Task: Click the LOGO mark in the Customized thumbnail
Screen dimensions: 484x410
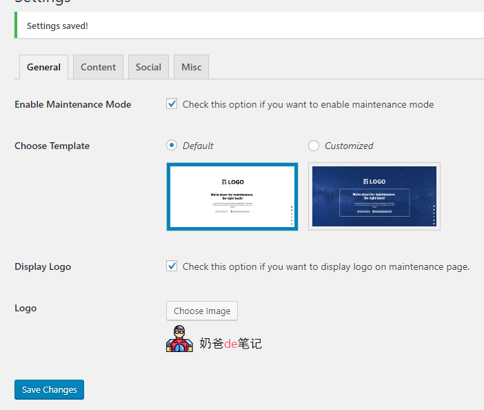Action: click(x=374, y=182)
